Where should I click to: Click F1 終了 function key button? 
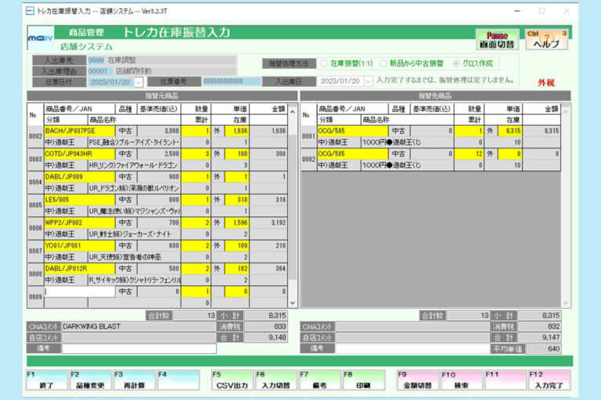(x=47, y=380)
